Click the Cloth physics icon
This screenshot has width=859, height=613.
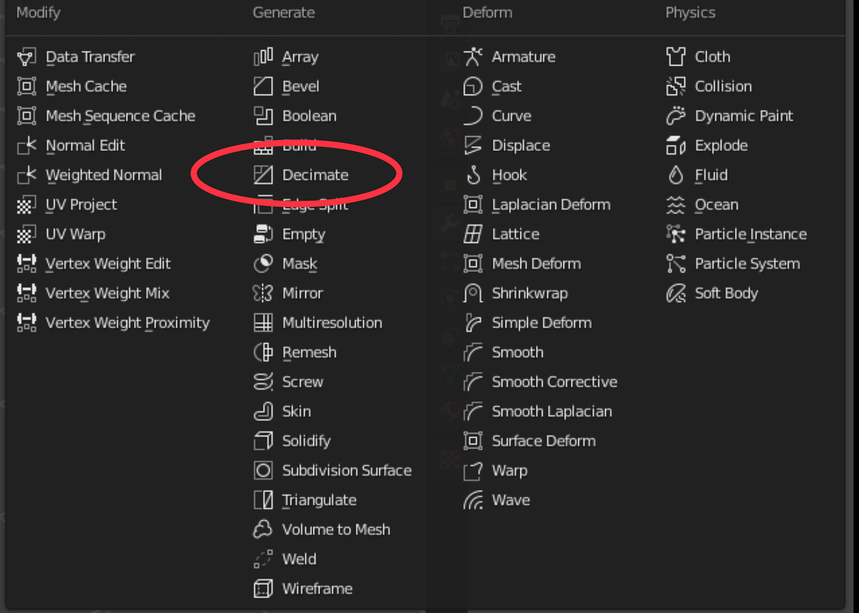click(x=676, y=57)
